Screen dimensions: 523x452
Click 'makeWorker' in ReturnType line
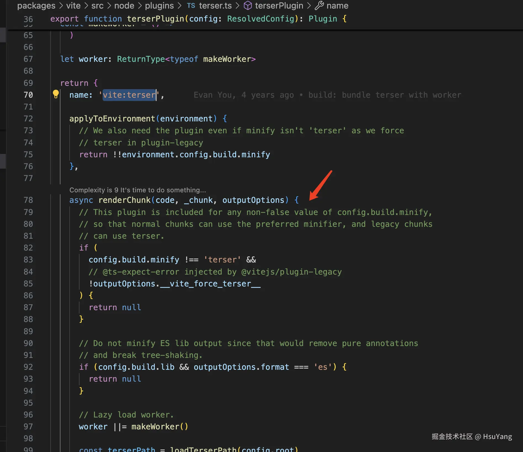[x=227, y=59]
